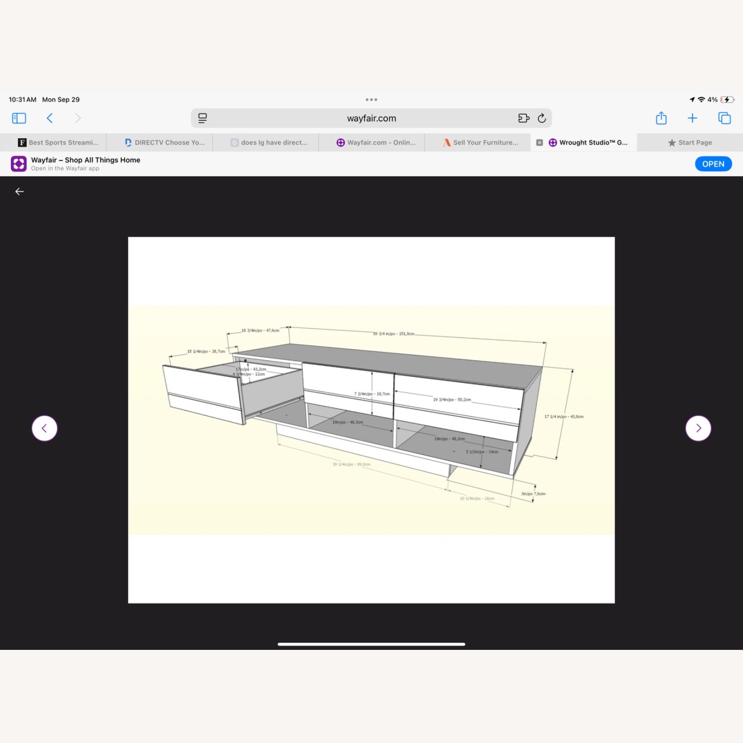The image size is (743, 743).
Task: Advance to the next product image
Action: tap(698, 428)
